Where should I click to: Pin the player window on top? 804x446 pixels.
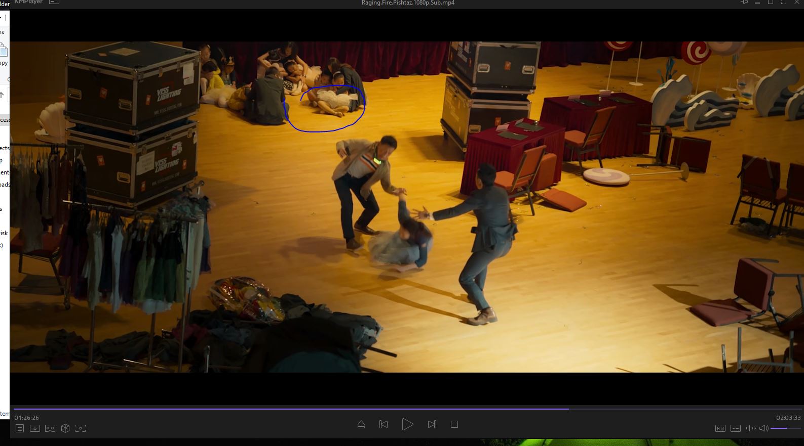[x=744, y=2]
